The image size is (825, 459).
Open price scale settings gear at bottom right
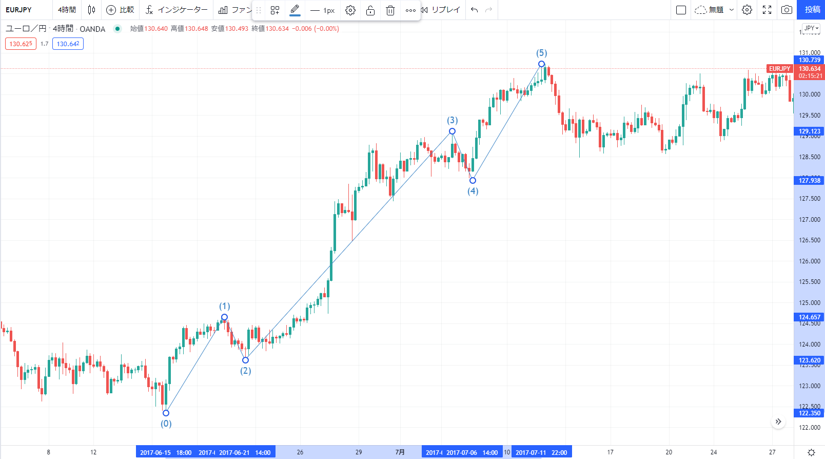point(811,452)
